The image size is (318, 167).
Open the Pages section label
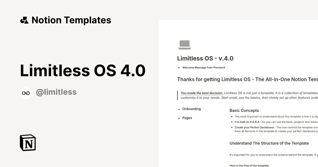187,118
